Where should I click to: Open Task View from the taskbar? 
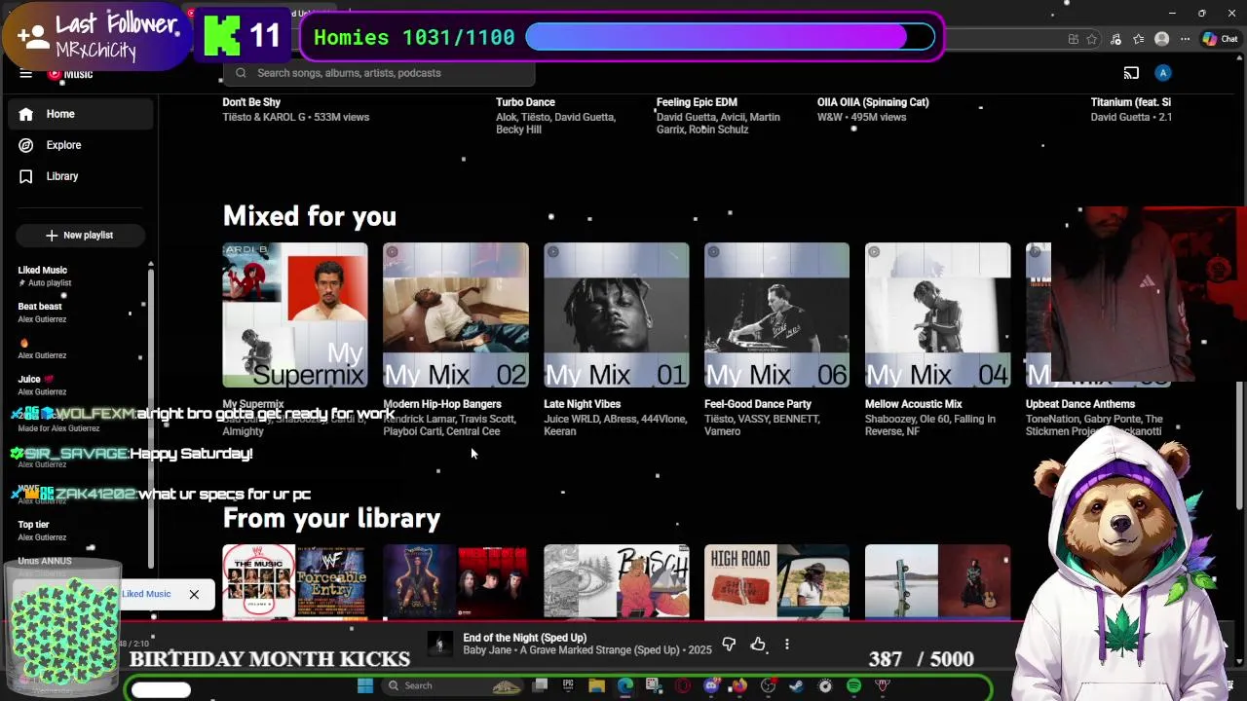[541, 685]
